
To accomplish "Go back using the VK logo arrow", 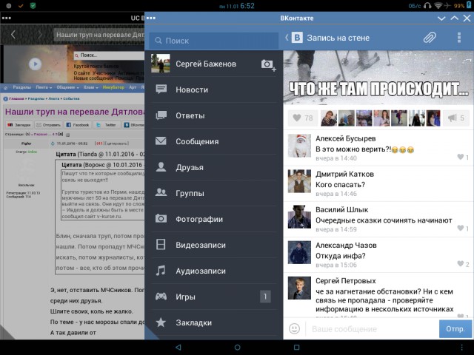I will coord(294,38).
